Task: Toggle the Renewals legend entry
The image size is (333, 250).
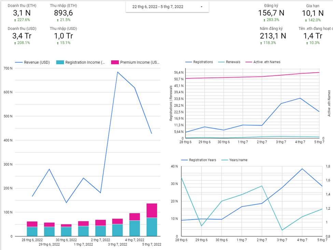Action: pos(229,62)
